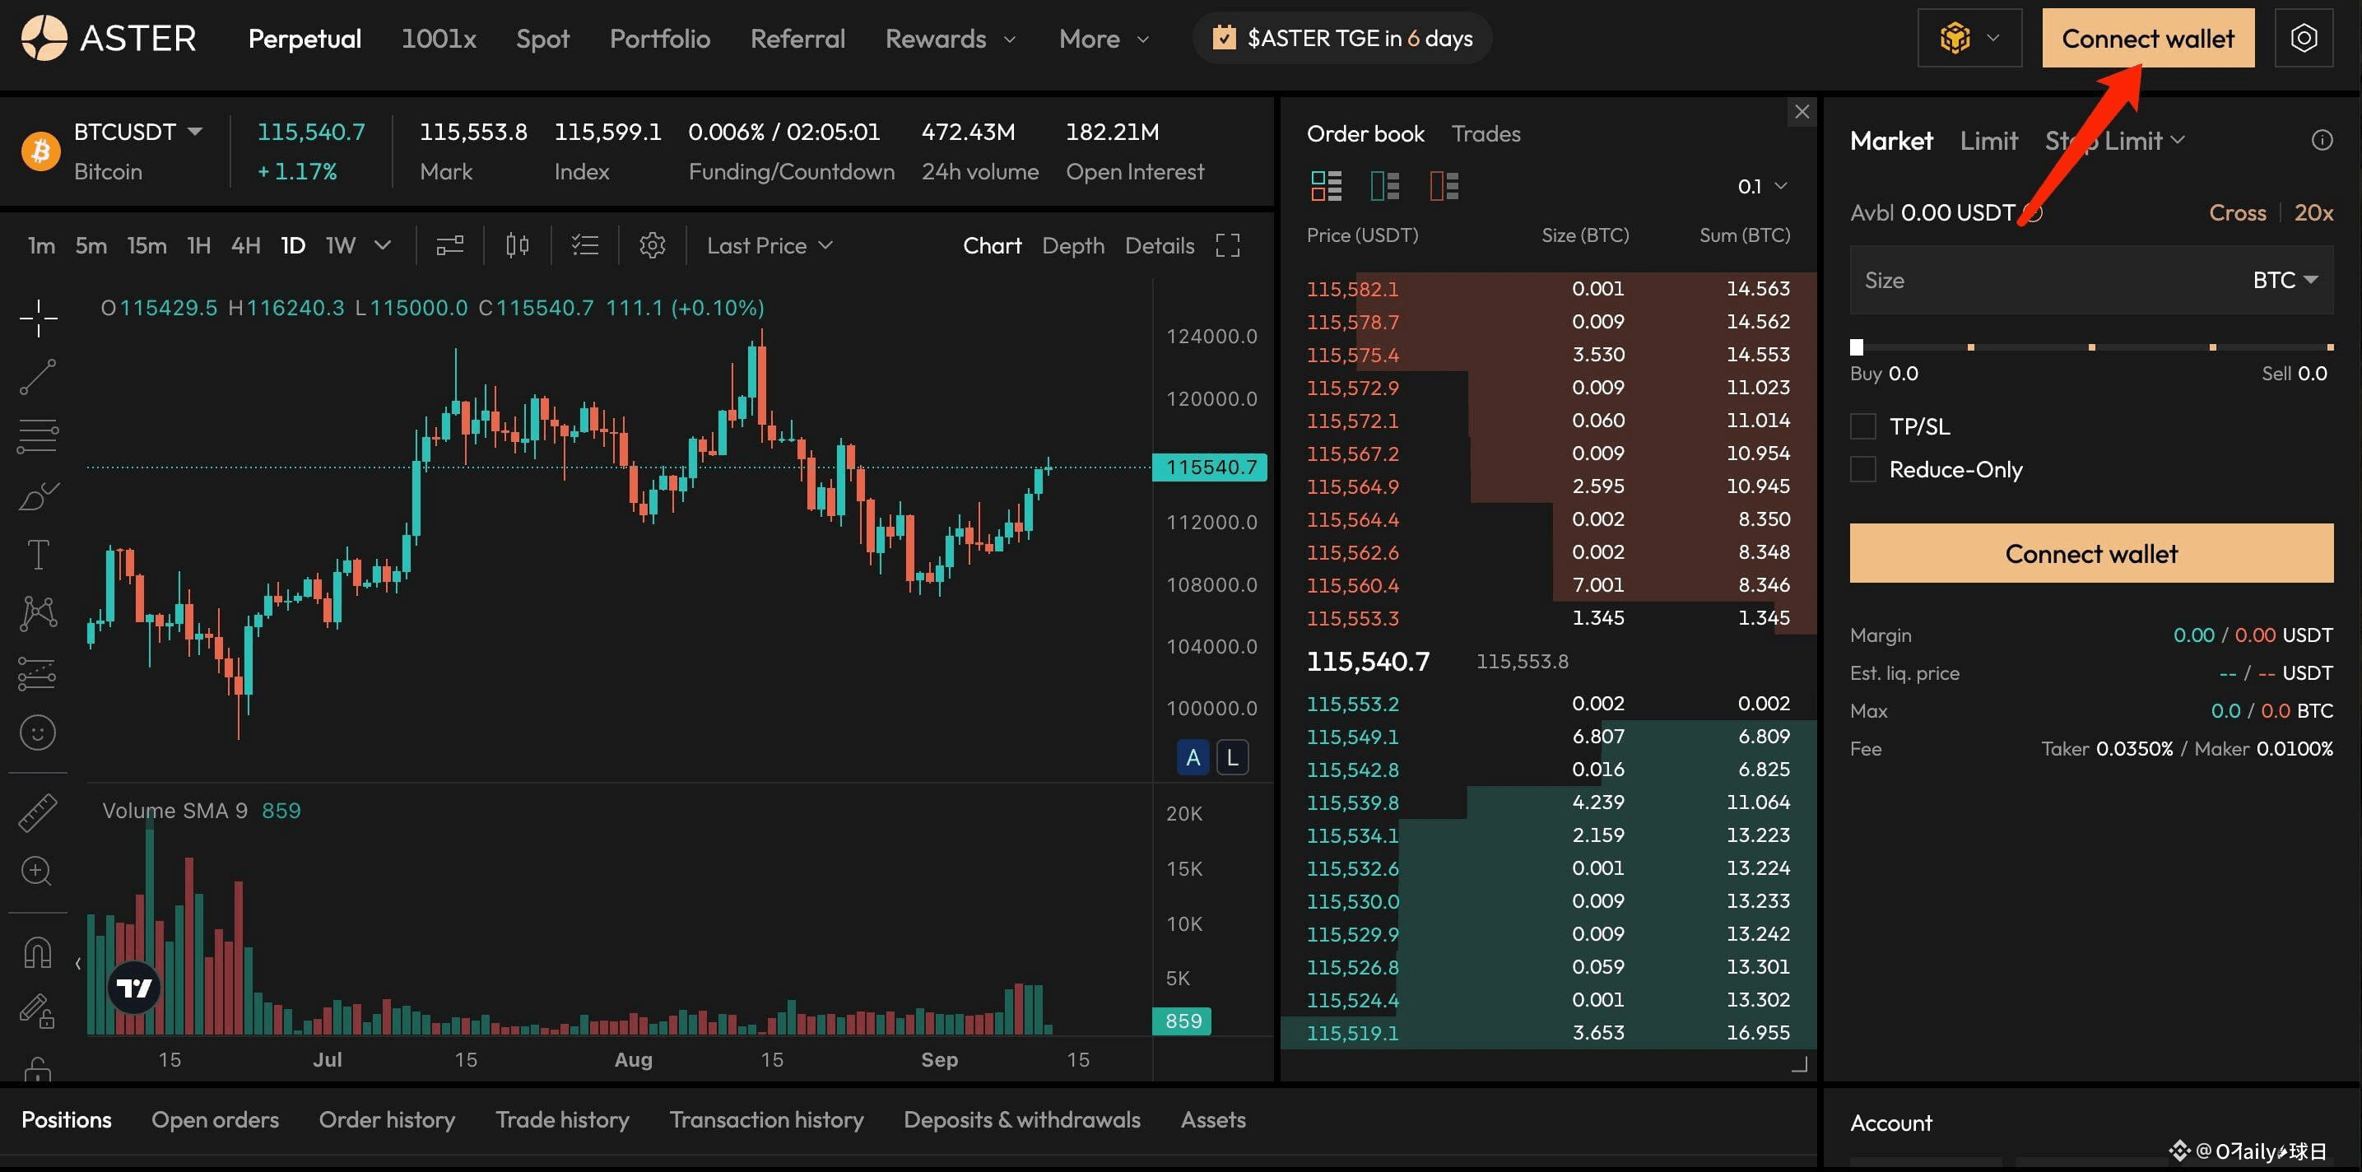This screenshot has height=1172, width=2362.
Task: Click Connect wallet in the header
Action: (2146, 39)
